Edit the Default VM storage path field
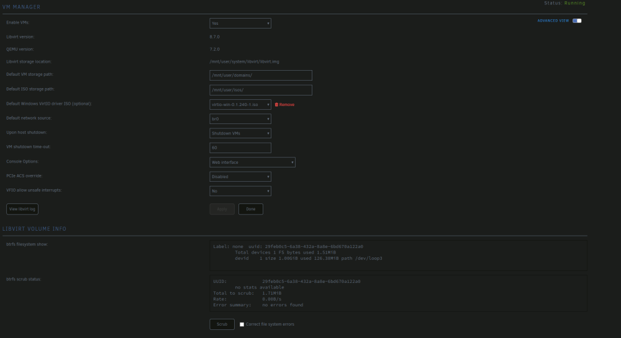The image size is (621, 338). pos(261,75)
